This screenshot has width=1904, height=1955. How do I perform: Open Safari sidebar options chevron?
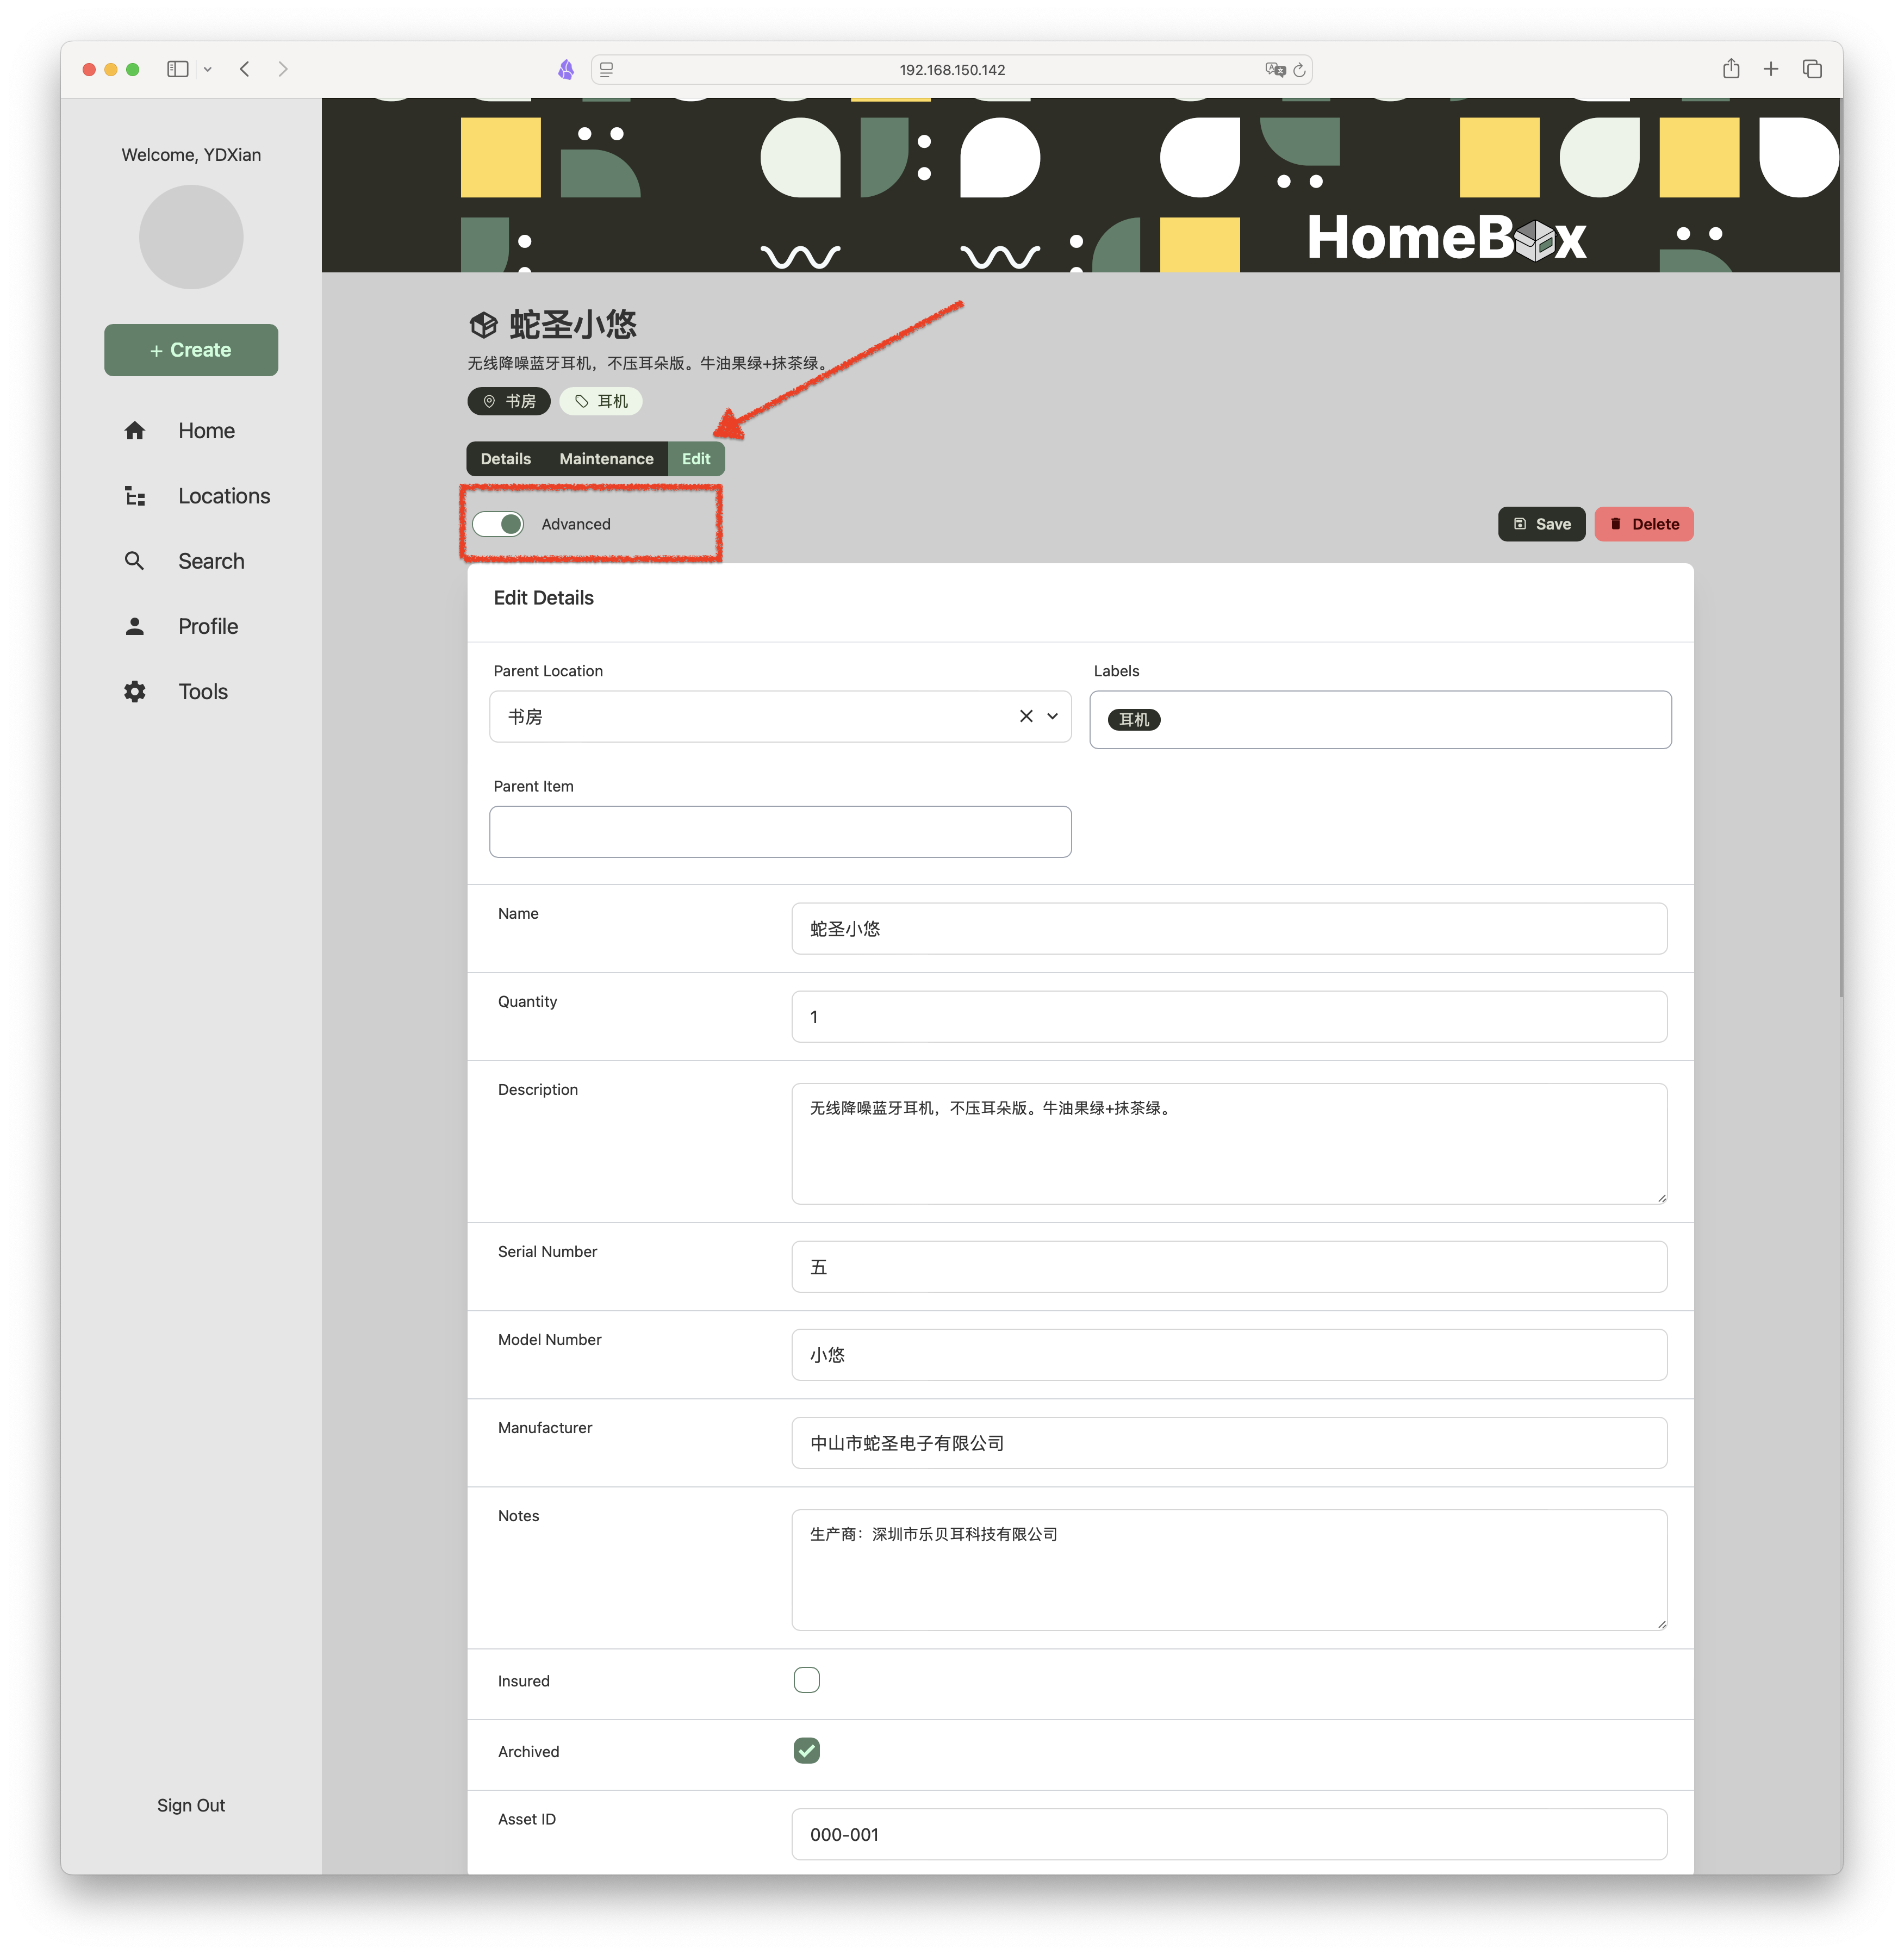[x=208, y=69]
